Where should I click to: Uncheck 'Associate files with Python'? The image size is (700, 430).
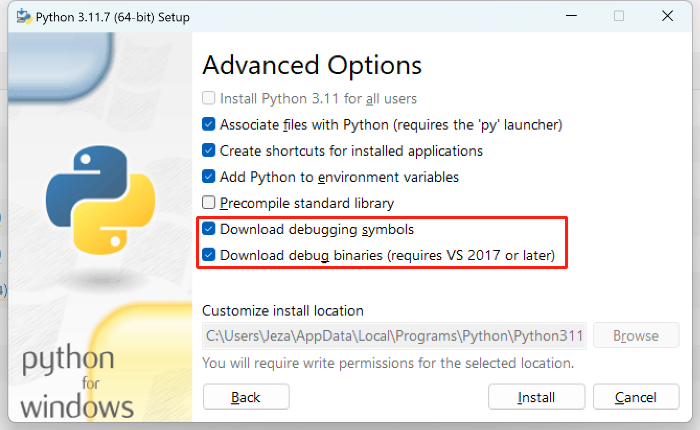coord(208,124)
